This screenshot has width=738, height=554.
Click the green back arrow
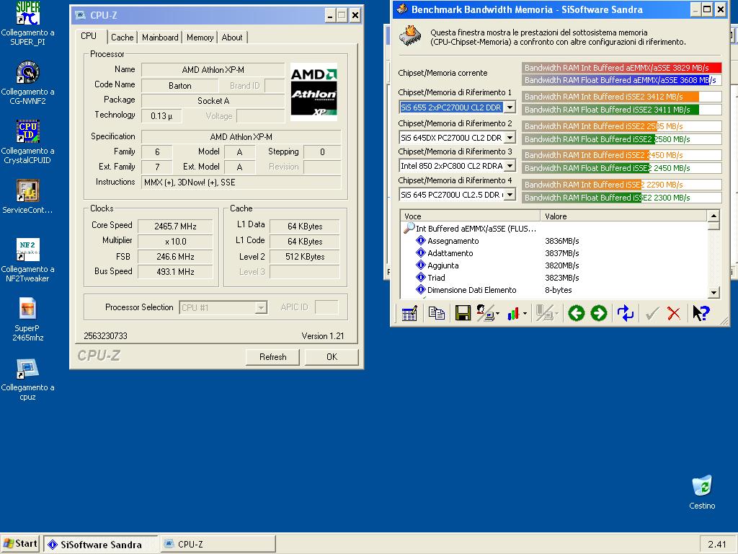click(x=576, y=313)
